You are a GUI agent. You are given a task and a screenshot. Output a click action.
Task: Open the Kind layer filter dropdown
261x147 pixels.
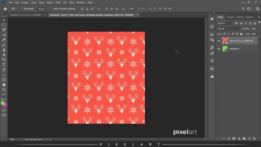tap(225, 23)
